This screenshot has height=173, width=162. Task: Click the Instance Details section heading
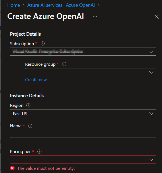point(27,96)
